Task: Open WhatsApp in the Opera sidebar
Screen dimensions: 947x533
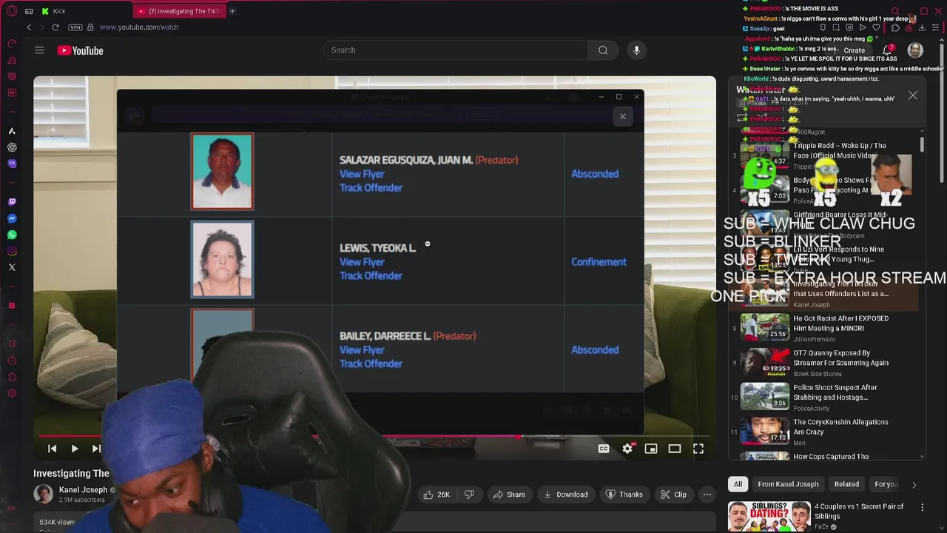Action: coord(12,235)
